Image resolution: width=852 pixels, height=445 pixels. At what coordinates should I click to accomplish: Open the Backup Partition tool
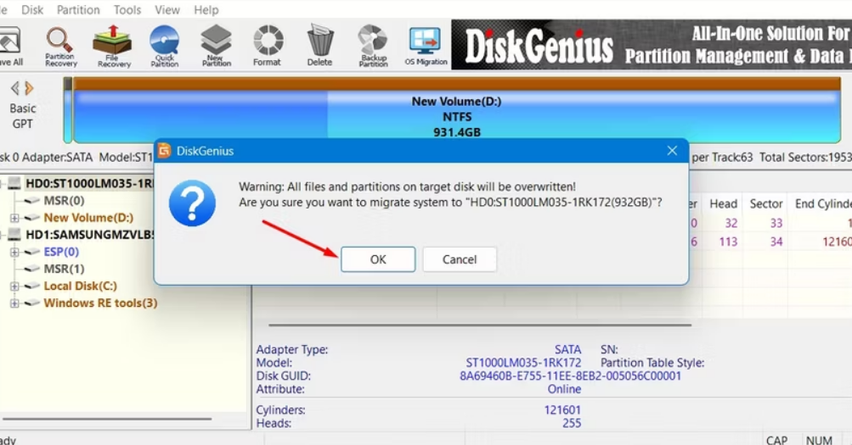[x=373, y=46]
